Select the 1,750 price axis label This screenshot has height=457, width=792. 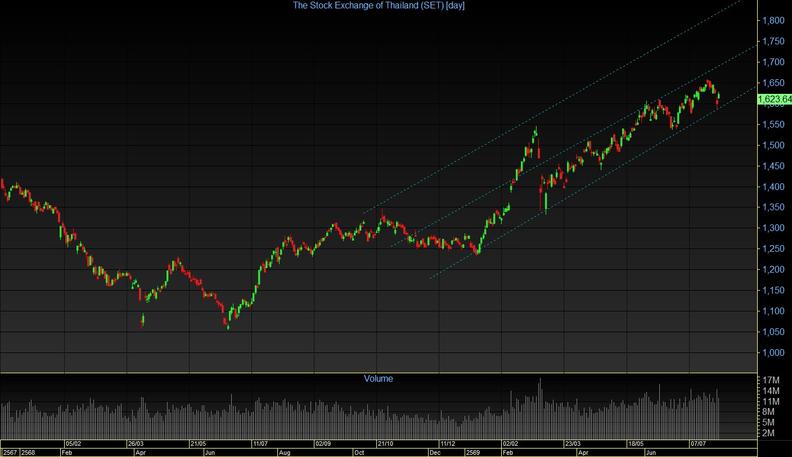(773, 42)
